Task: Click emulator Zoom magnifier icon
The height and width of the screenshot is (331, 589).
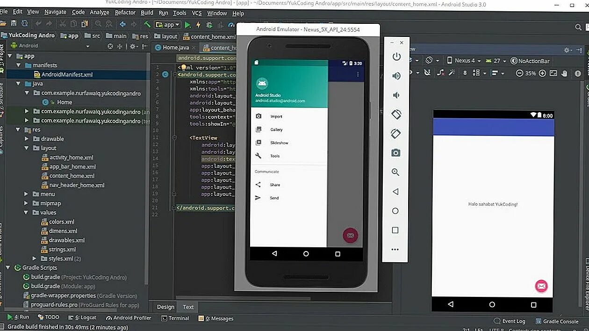Action: click(x=395, y=172)
